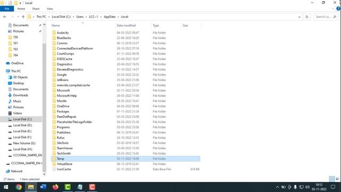Open Explorer help question mark
The height and width of the screenshot is (192, 341).
click(x=338, y=9)
